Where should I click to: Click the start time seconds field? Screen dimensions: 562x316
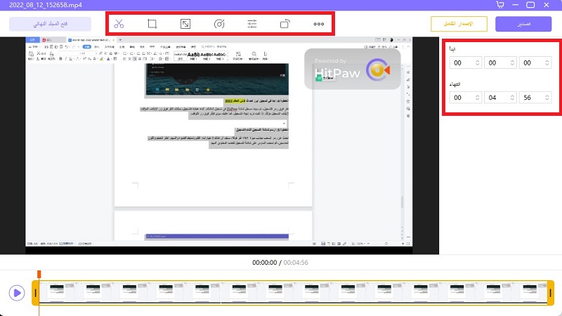[535, 62]
